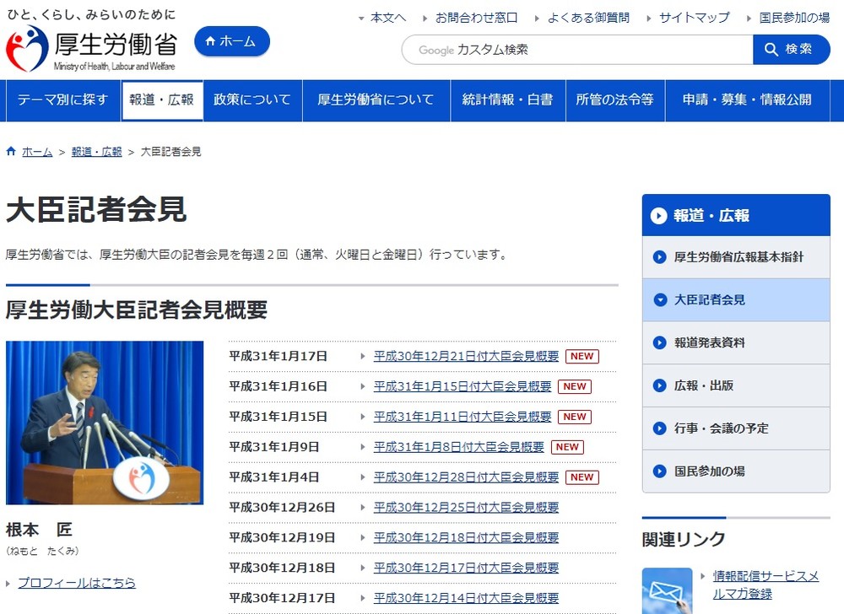
Task: Switch to the 統計情報・白書 tab
Action: 507,100
